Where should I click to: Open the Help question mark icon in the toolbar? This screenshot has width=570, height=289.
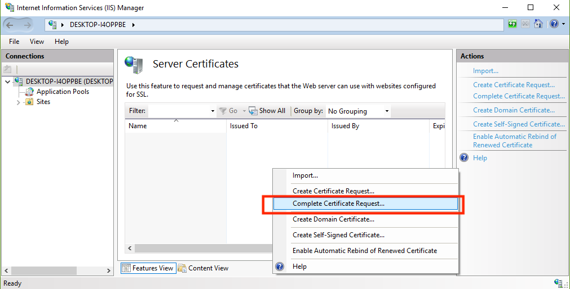pyautogui.click(x=554, y=24)
